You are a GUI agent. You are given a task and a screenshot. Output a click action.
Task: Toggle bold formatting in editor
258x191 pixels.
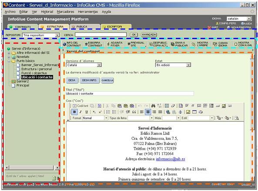(x=74, y=112)
